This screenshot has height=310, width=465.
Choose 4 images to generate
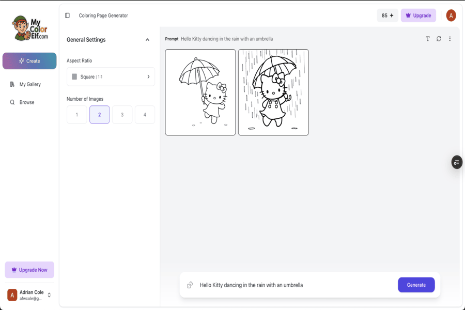[x=145, y=115]
